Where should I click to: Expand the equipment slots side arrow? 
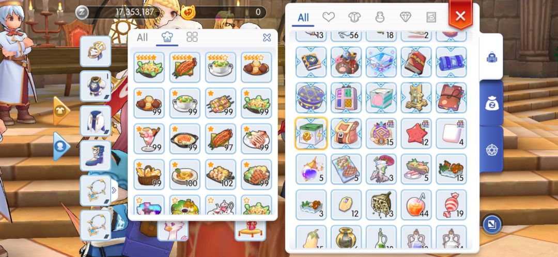click(x=114, y=190)
